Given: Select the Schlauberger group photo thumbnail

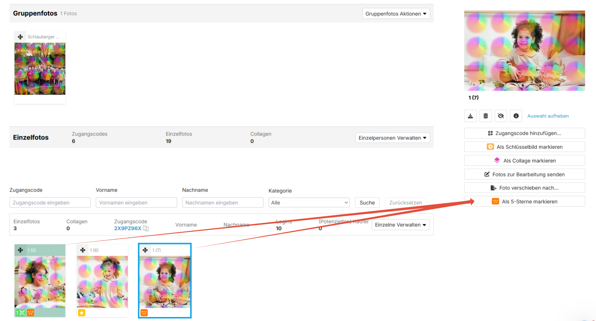Looking at the screenshot, I should click(40, 69).
